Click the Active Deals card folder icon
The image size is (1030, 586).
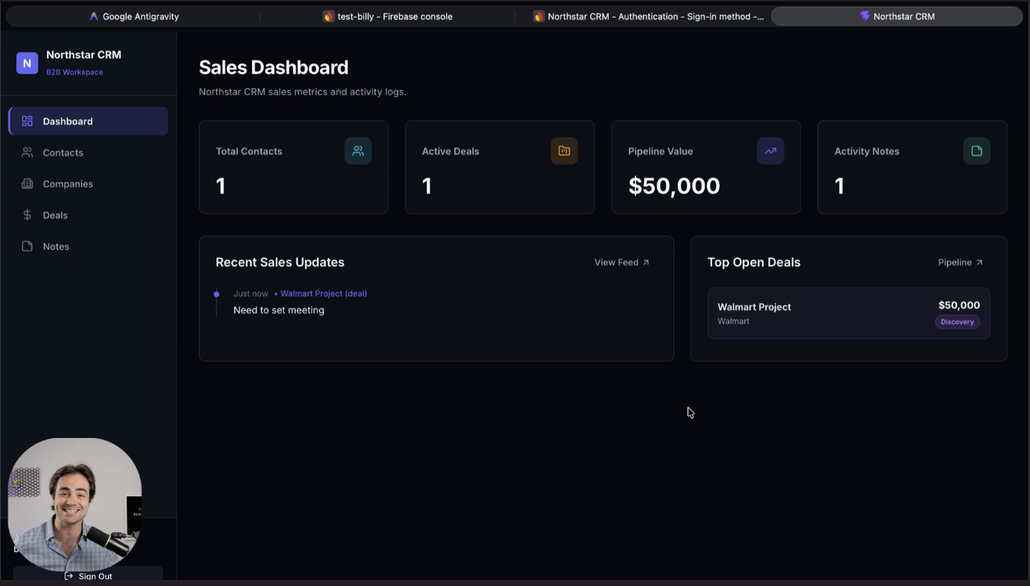(x=564, y=151)
